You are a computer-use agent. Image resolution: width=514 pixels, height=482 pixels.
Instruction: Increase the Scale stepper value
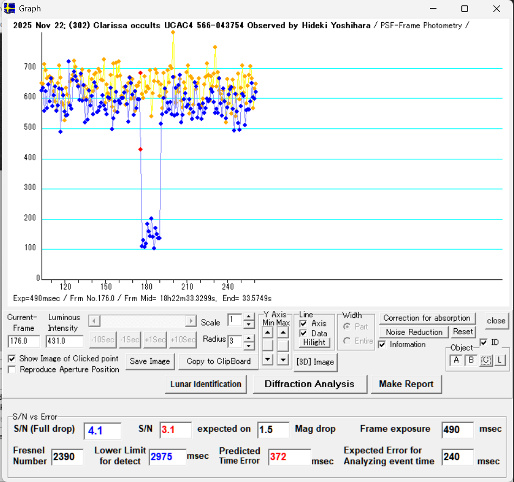(249, 317)
